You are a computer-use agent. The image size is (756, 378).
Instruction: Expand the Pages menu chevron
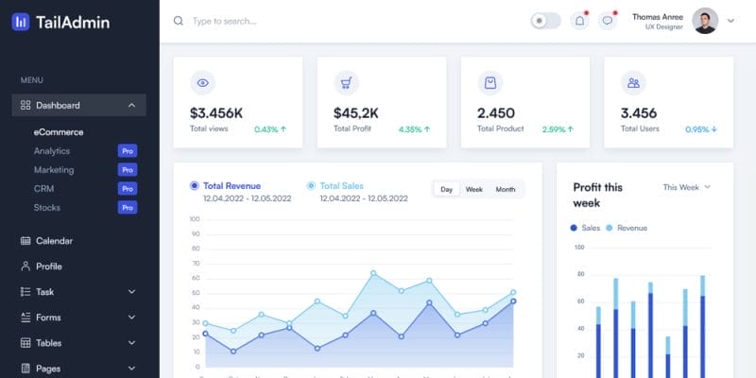[131, 369]
